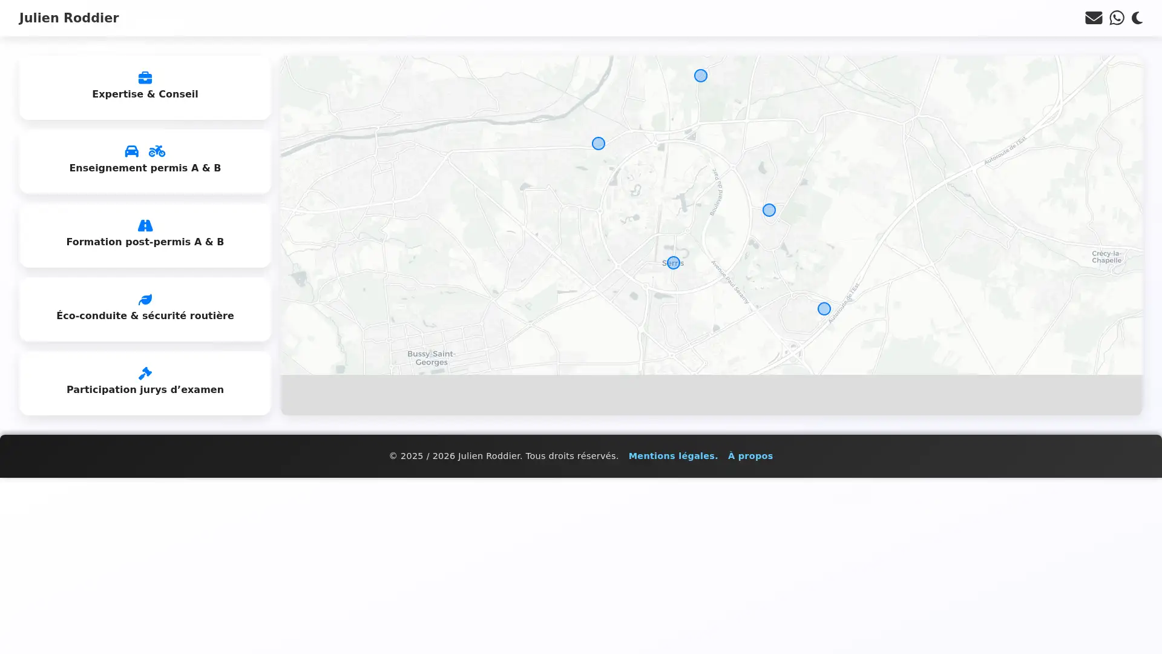Open the Mentions légales link
The width and height of the screenshot is (1162, 654).
pyautogui.click(x=673, y=456)
